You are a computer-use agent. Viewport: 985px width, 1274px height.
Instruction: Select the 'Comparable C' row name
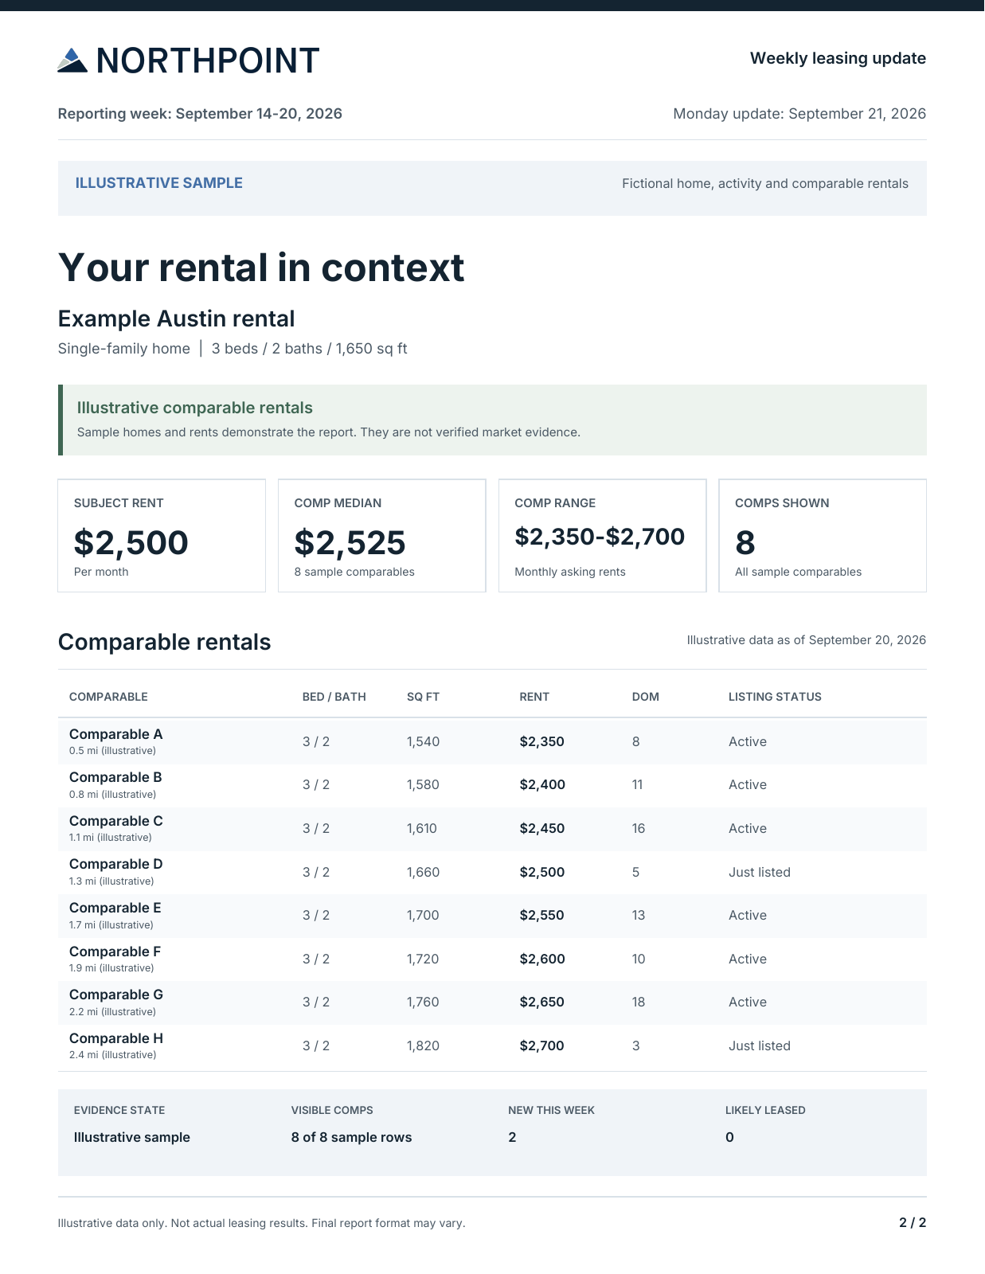pyautogui.click(x=116, y=821)
